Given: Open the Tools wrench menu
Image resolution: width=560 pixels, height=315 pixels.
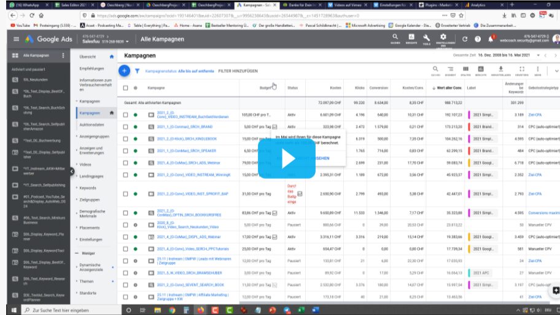Looking at the screenshot, I should click(426, 39).
